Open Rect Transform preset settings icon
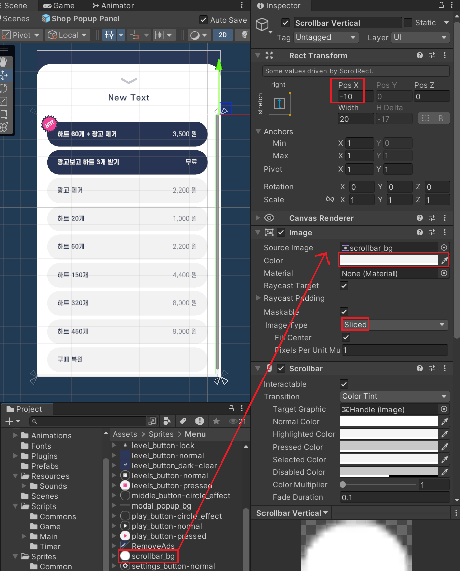Screen dimensions: 460x571 point(432,55)
